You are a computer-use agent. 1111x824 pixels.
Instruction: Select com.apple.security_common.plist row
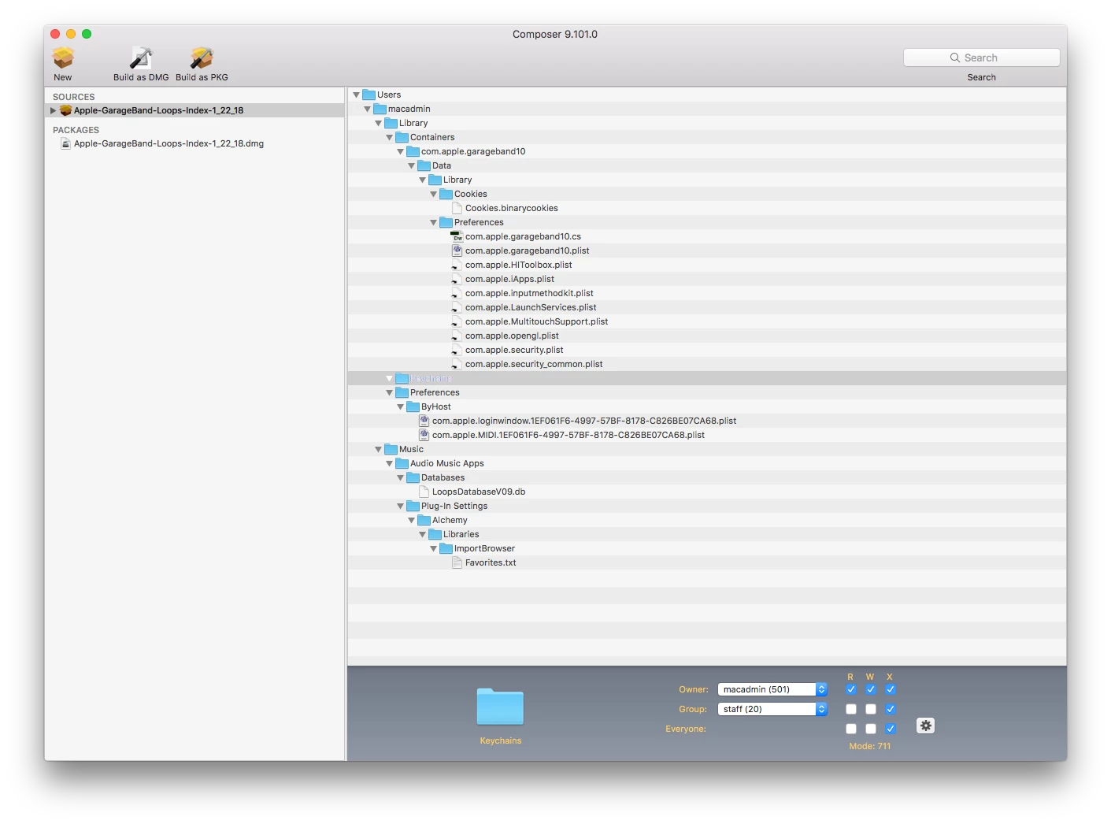(707, 364)
